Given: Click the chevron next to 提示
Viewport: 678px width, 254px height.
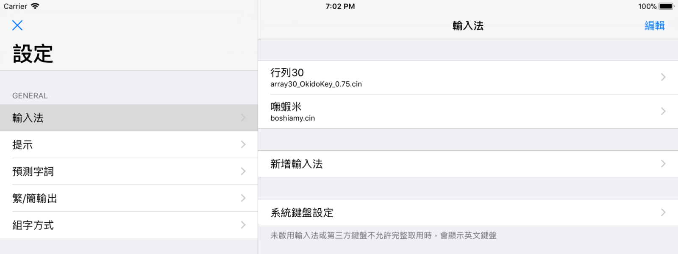Looking at the screenshot, I should (243, 144).
